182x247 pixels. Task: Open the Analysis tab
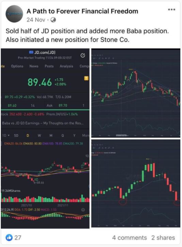pyautogui.click(x=66, y=66)
